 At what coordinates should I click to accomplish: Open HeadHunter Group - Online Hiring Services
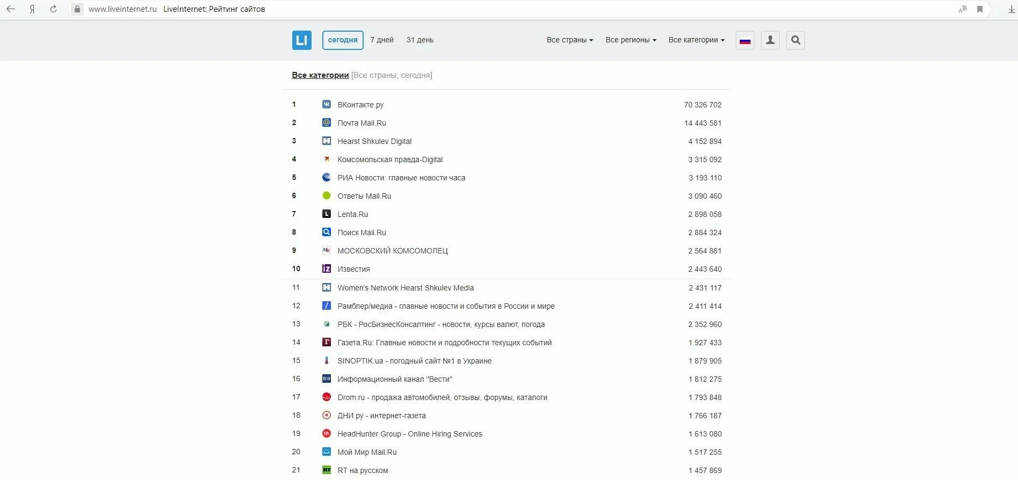pos(410,434)
